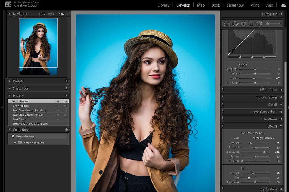Image resolution: width=289 pixels, height=192 pixels.
Task: Switch to the Library module
Action: 163,5
